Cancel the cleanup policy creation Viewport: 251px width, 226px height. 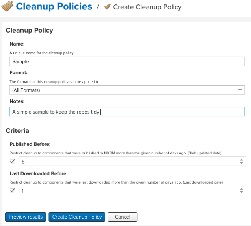point(122,217)
